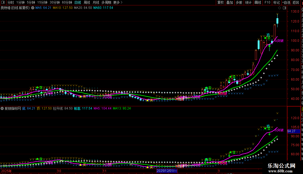Select the 60分钟 period
Image resolution: width=303 pixels, height=174 pixels.
click(67, 2)
